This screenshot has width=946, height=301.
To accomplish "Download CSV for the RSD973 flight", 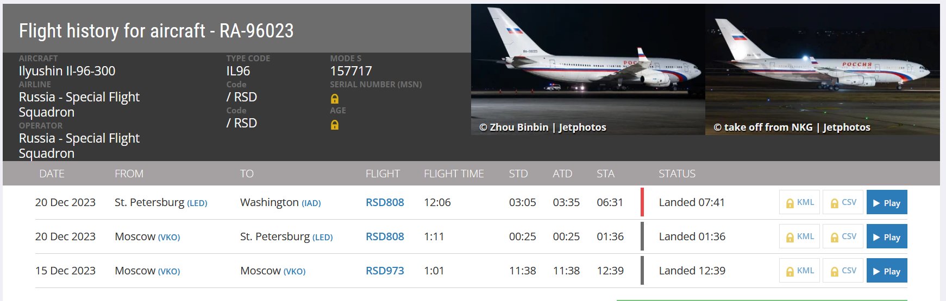I will click(x=843, y=271).
